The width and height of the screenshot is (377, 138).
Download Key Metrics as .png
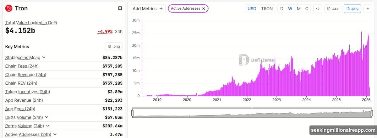(x=113, y=47)
